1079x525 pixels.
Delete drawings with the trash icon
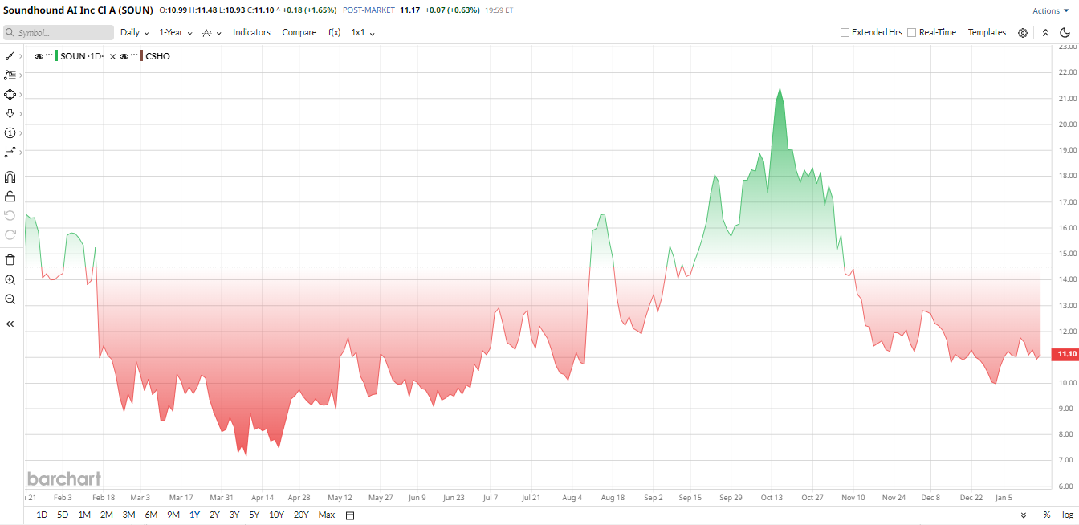pyautogui.click(x=10, y=259)
